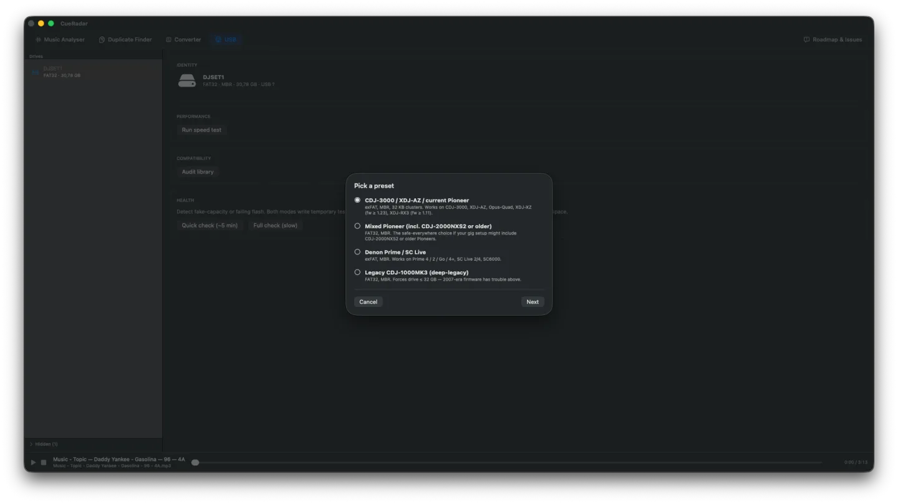The image size is (898, 504).
Task: Switch to the USB tab
Action: [x=226, y=39]
